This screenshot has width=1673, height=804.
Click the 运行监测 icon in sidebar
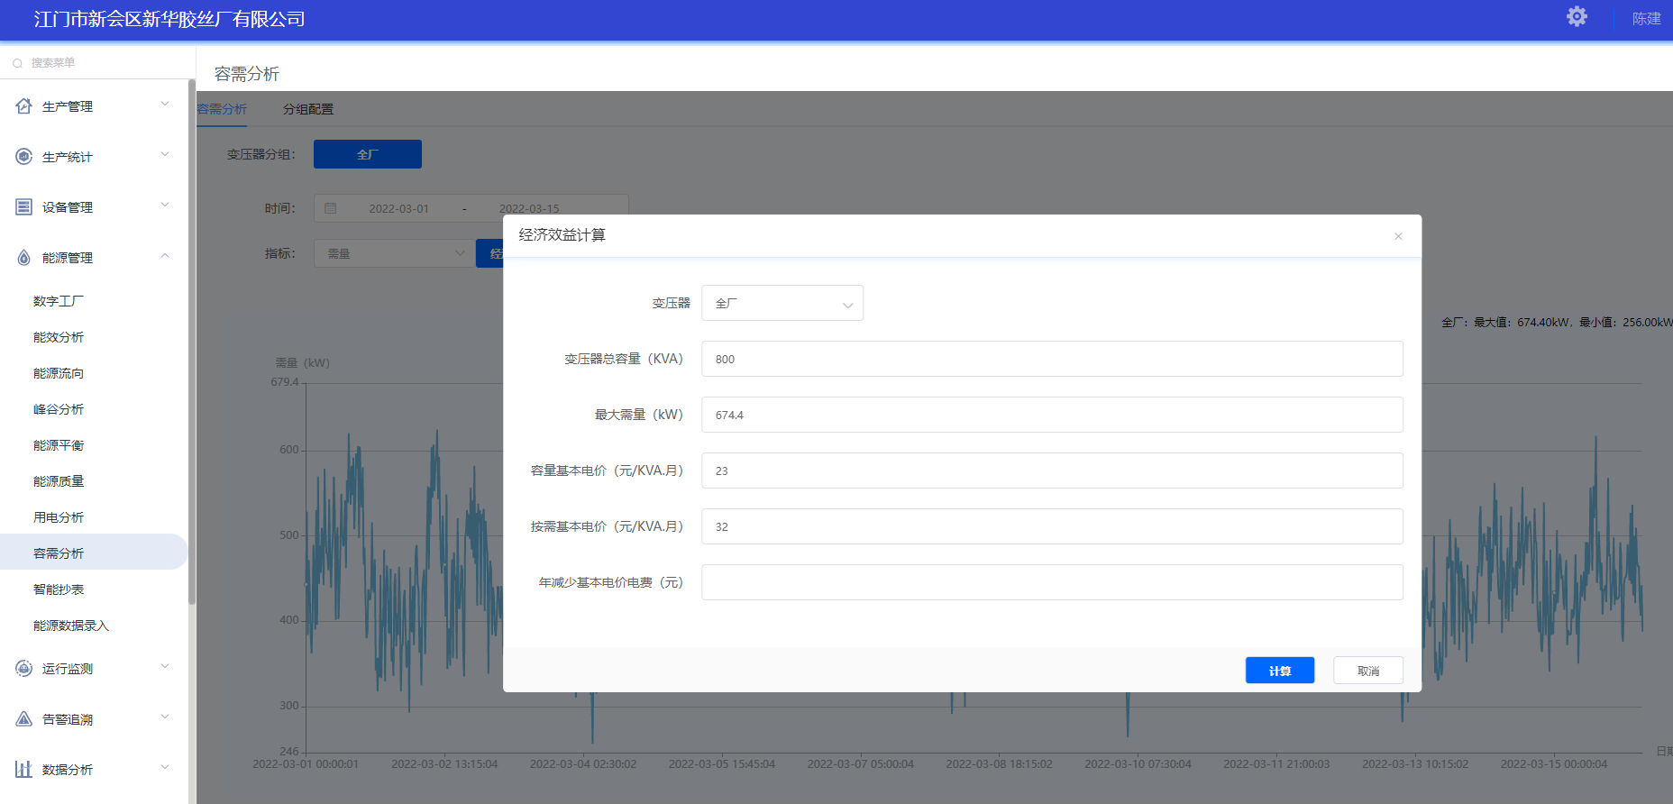24,669
